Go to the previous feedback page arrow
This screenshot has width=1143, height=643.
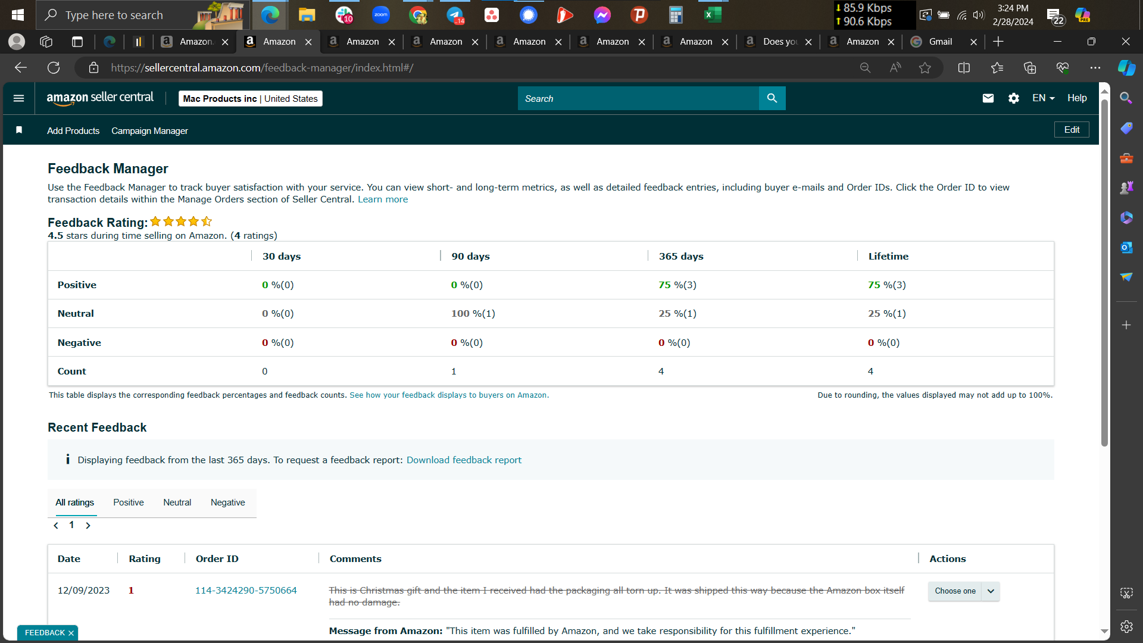56,526
